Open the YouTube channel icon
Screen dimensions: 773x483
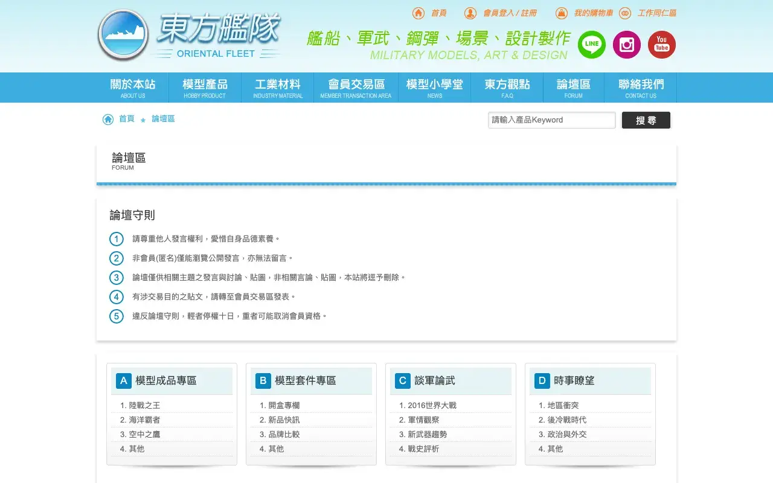coord(662,45)
